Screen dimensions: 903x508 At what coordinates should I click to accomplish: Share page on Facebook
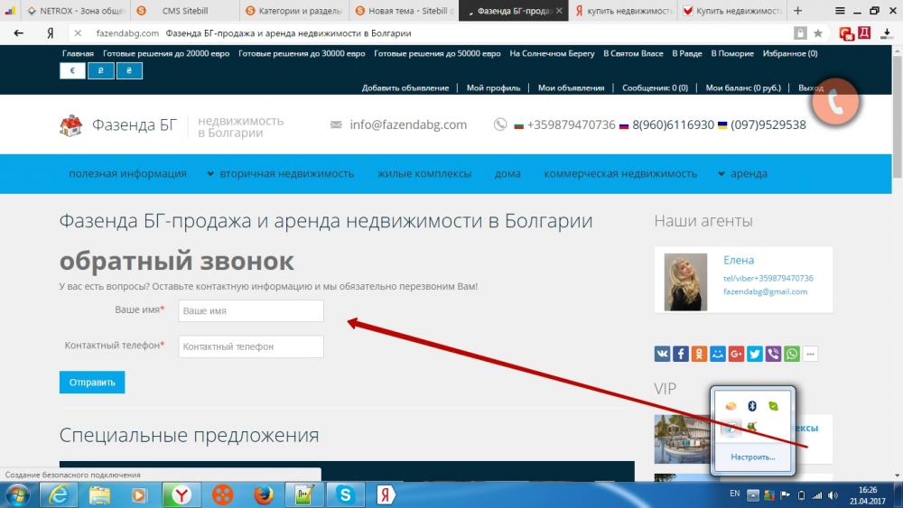[680, 354]
